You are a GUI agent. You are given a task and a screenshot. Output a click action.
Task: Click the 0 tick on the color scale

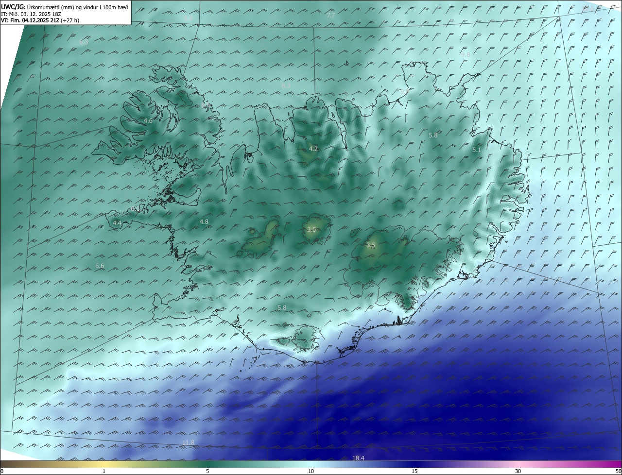pos(2,471)
